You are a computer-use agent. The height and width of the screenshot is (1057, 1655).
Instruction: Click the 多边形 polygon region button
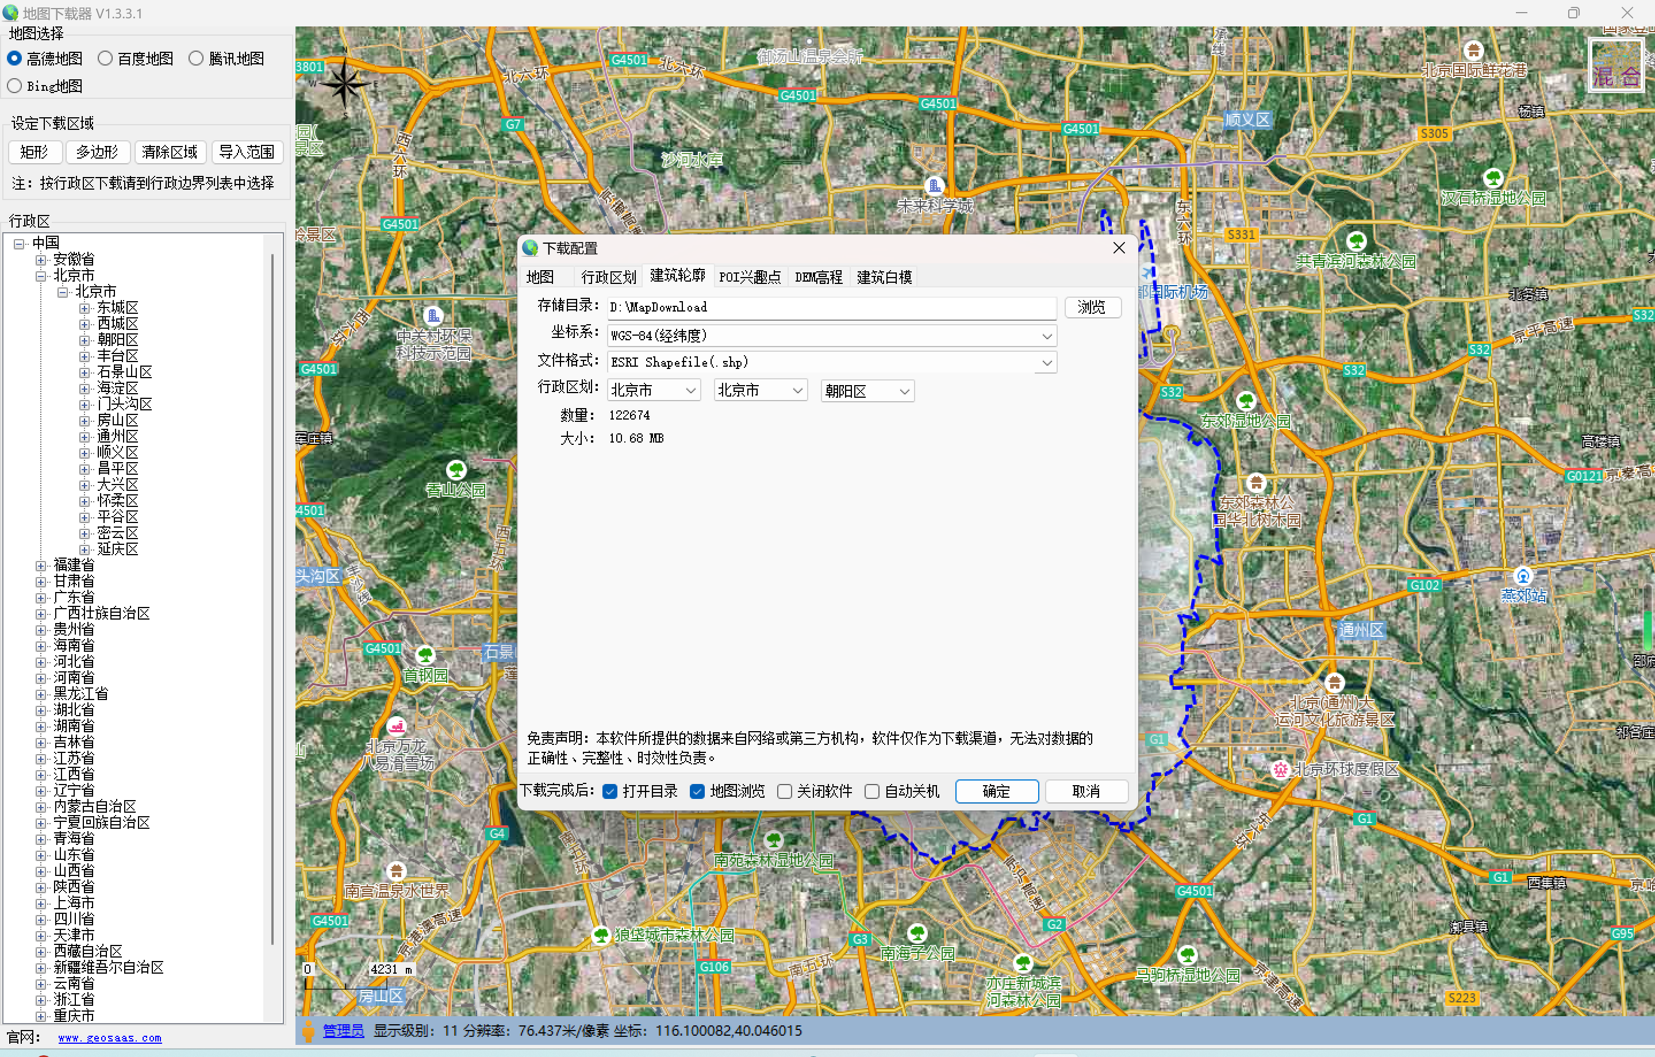click(98, 152)
